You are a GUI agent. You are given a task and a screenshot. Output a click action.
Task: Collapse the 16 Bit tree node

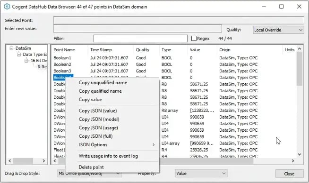tap(26, 61)
